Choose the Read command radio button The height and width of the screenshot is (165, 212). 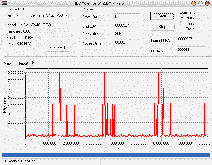182,23
